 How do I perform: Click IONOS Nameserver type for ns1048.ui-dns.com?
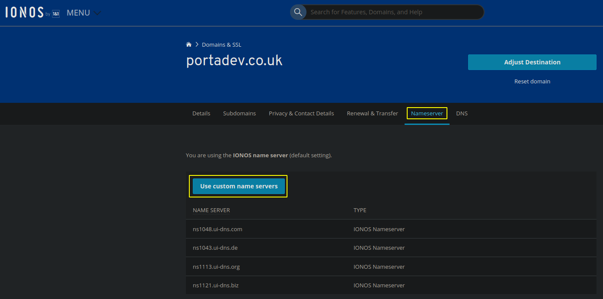pos(379,229)
